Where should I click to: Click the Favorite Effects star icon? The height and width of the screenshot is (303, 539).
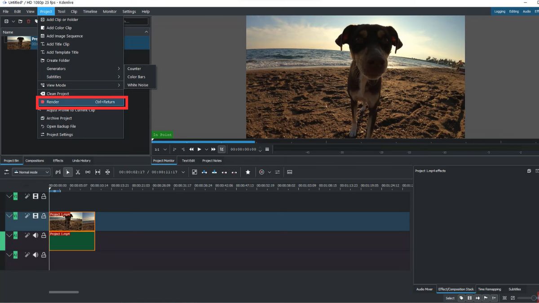click(x=247, y=172)
